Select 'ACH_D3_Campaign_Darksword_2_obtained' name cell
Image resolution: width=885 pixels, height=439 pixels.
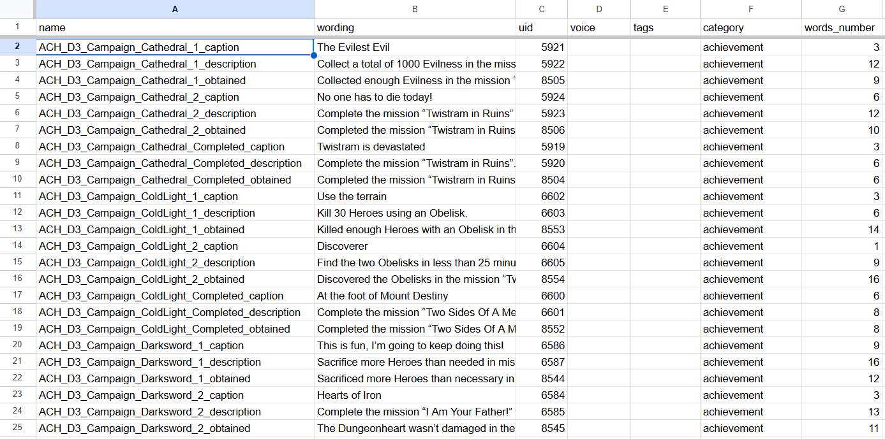[175, 428]
